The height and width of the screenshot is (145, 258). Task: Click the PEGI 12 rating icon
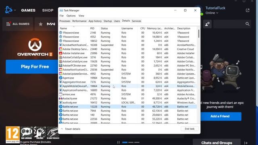click(x=12, y=135)
